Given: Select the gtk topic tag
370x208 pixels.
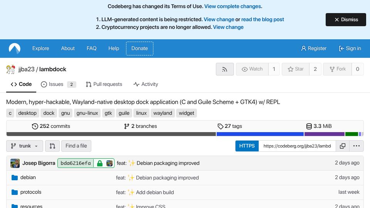Looking at the screenshot, I should 108,113.
